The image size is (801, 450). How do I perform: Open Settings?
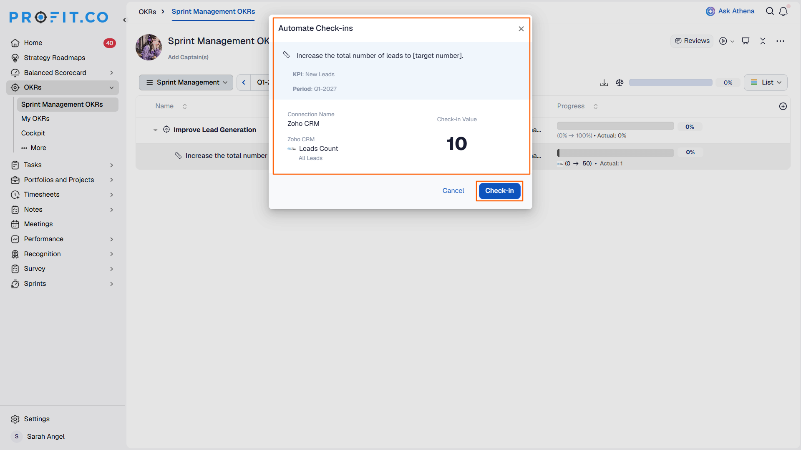click(37, 419)
